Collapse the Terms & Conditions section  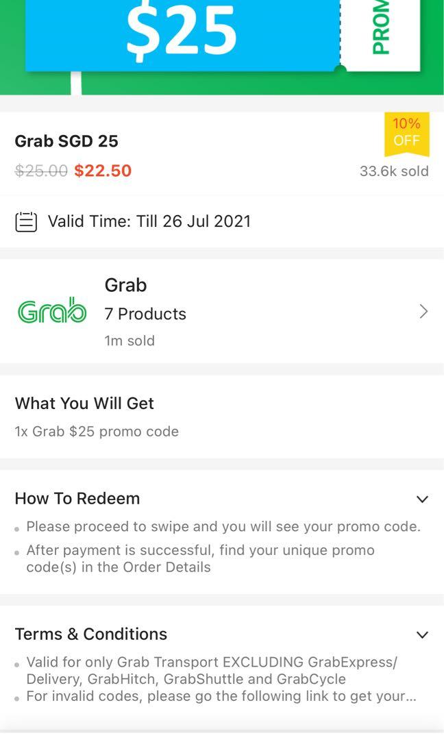(x=422, y=634)
